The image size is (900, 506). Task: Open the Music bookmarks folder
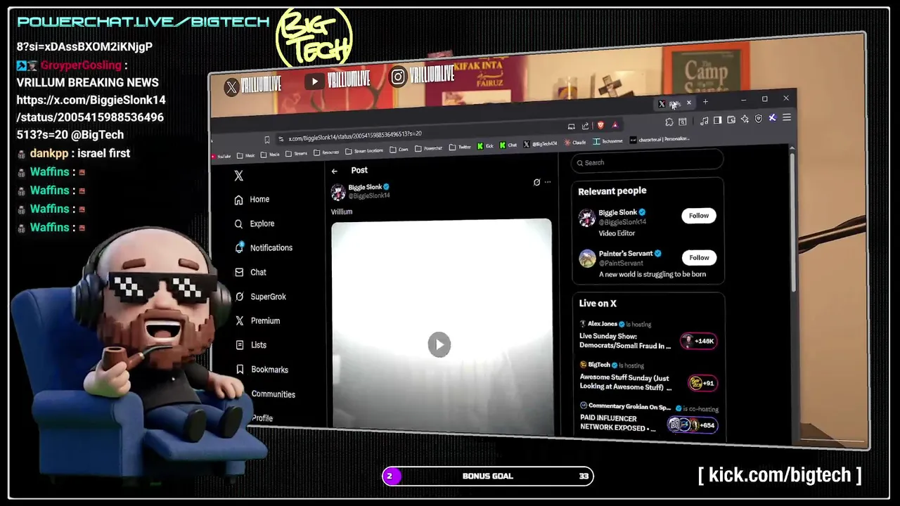tap(246, 155)
